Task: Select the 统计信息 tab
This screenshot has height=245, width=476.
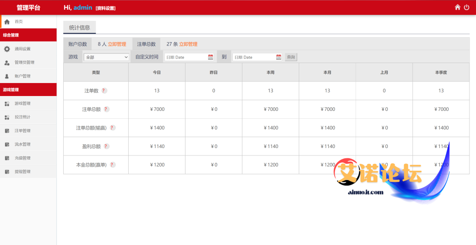Action: [79, 27]
